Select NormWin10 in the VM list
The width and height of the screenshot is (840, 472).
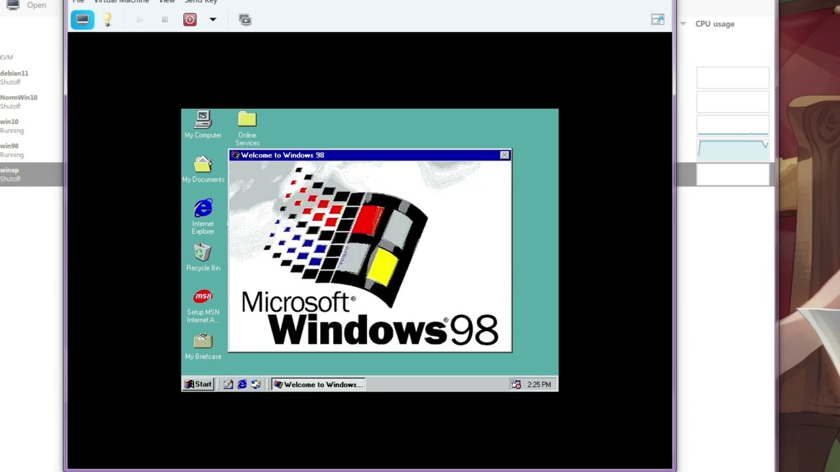coord(31,102)
